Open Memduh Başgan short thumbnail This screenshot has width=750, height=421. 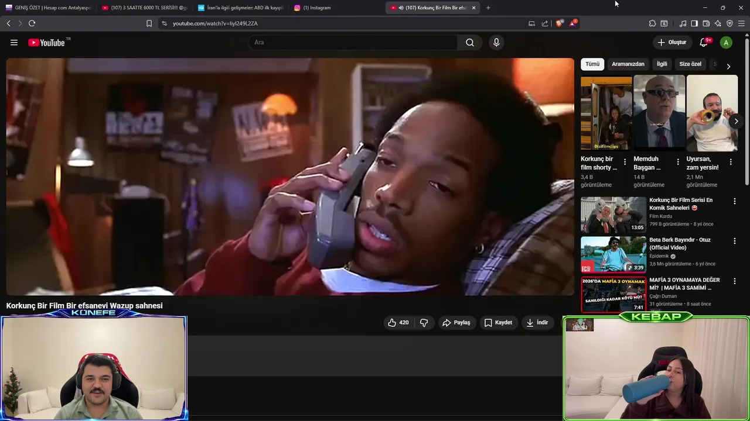tap(659, 113)
